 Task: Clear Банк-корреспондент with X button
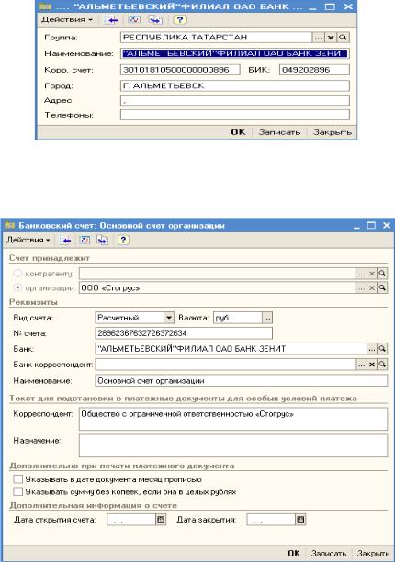click(372, 365)
